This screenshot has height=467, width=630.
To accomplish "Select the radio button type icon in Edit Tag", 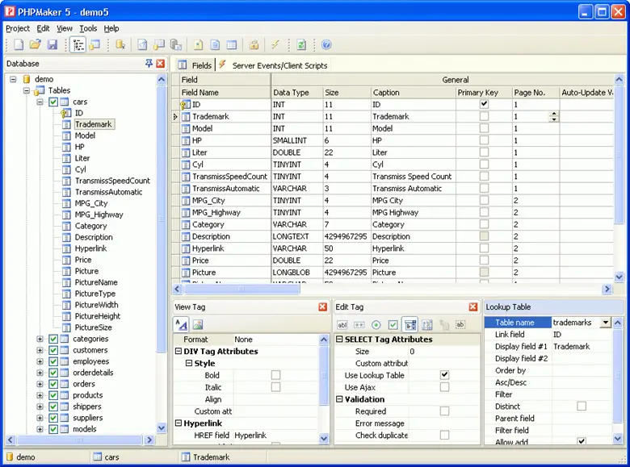I will tap(376, 325).
